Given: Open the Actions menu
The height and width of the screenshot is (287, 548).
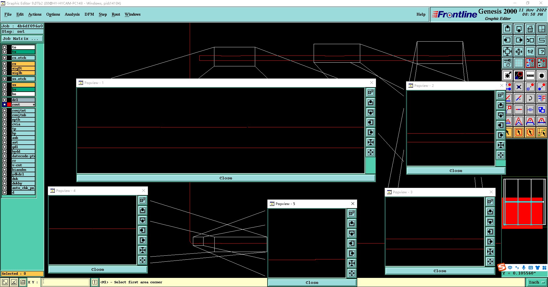Looking at the screenshot, I should [x=35, y=14].
